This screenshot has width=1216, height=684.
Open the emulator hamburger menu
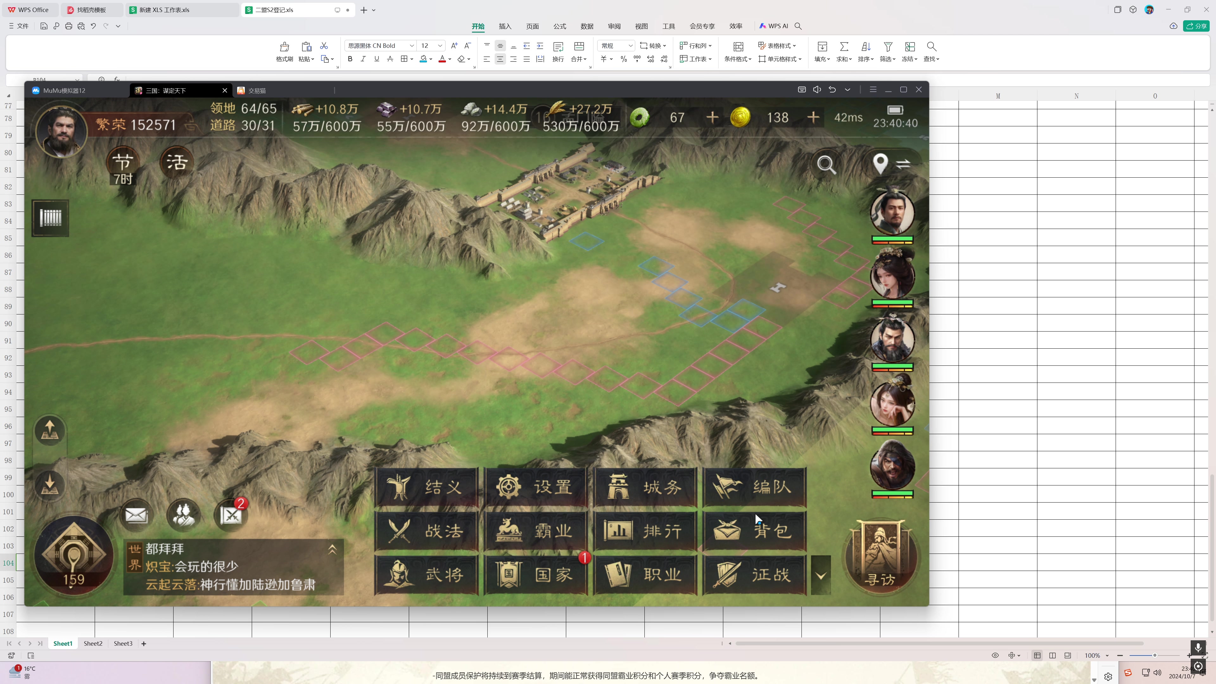click(873, 90)
